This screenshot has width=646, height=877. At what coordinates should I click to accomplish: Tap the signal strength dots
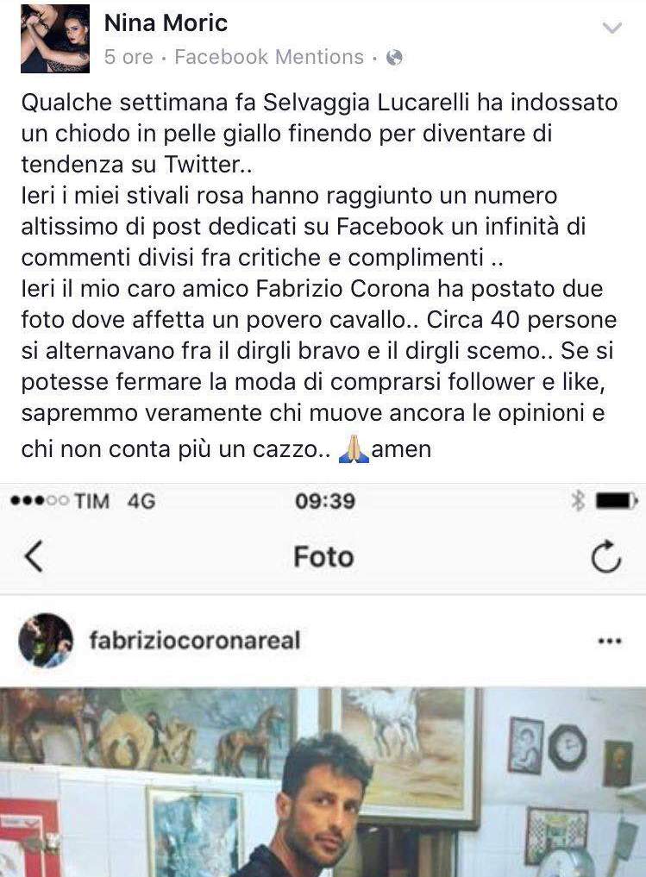click(40, 500)
